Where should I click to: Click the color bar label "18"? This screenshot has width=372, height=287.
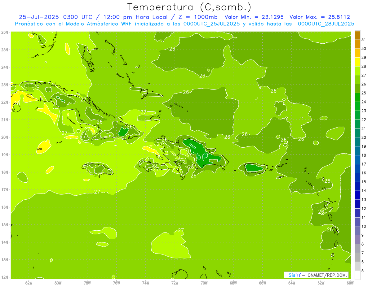pos(364,155)
